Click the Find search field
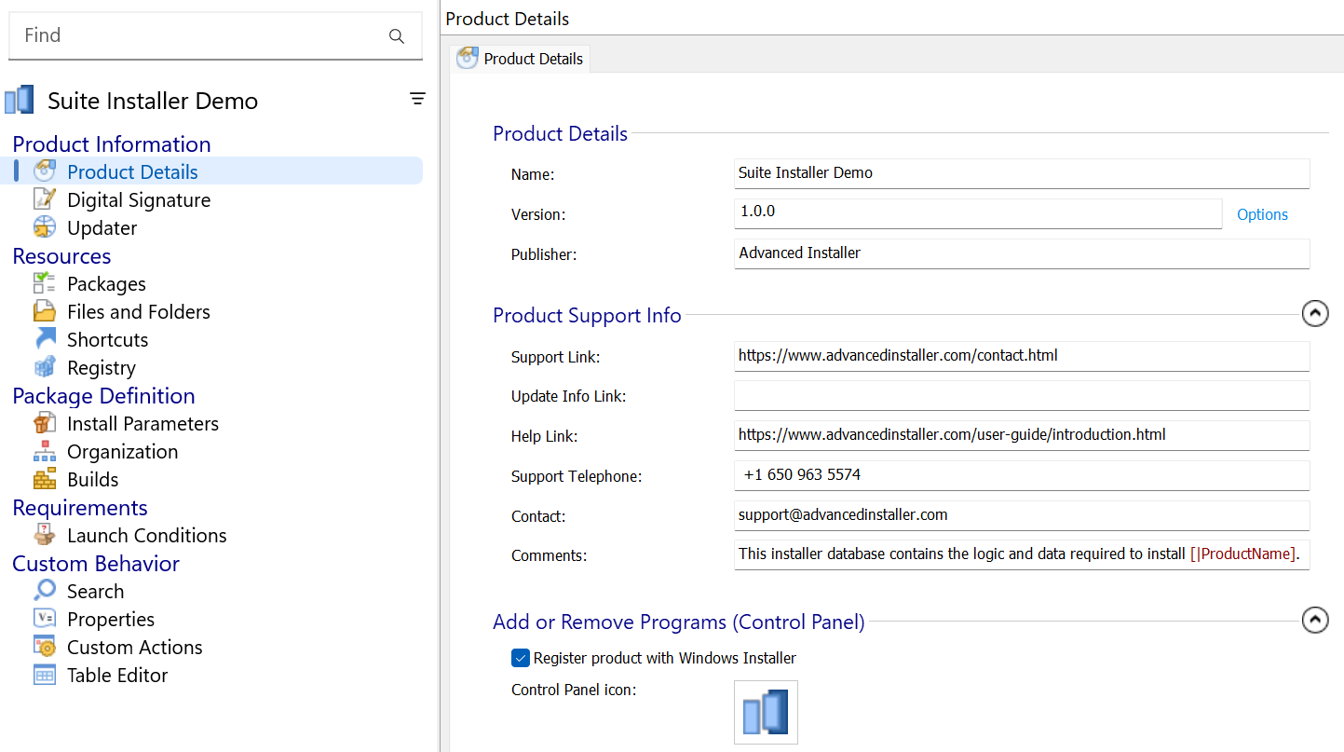The height and width of the screenshot is (752, 1344). (215, 35)
